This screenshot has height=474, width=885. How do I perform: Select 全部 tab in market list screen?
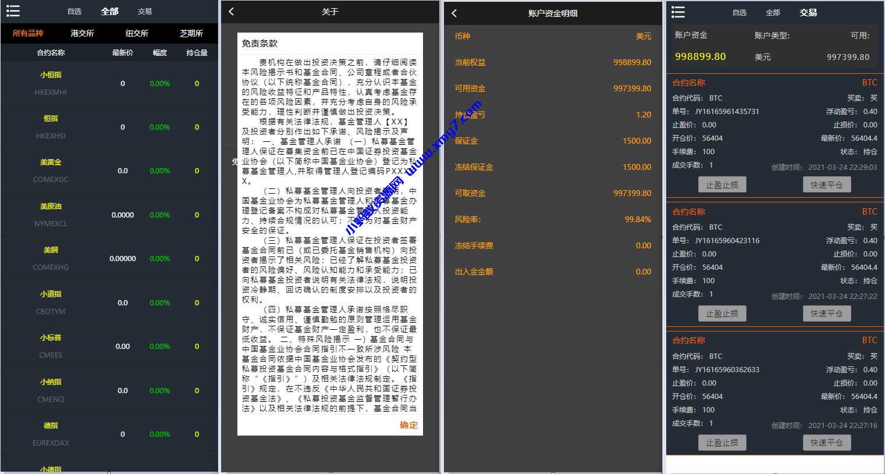coord(109,12)
